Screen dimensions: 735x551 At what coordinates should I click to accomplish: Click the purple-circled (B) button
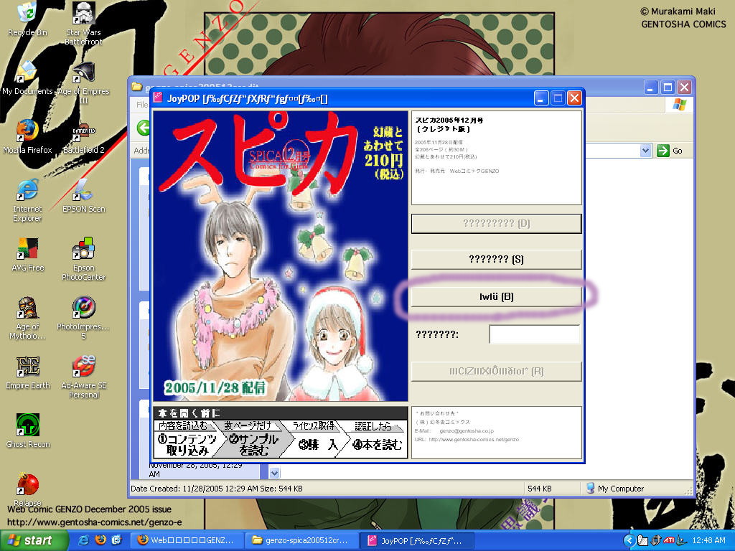(496, 296)
